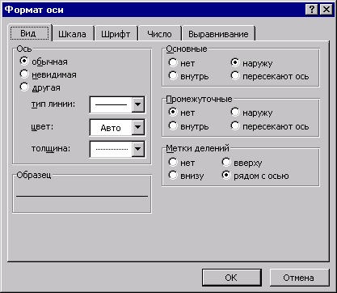This screenshot has width=337, height=293.
Task: Switch to the Шкала tab
Action: (72, 34)
